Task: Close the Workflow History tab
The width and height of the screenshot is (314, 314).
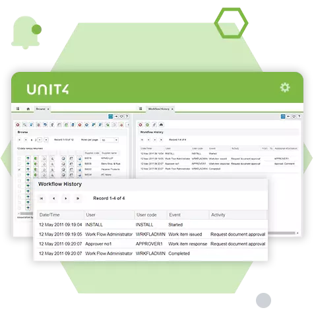Action: [172, 109]
